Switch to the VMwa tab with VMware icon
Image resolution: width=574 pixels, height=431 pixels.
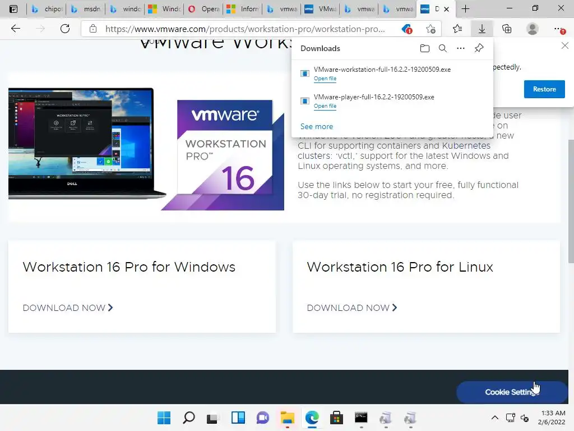[321, 9]
